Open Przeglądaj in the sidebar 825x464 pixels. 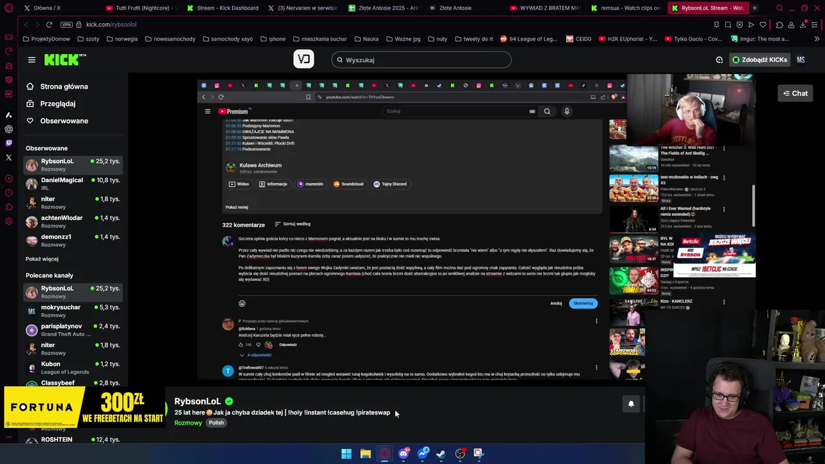click(x=51, y=104)
